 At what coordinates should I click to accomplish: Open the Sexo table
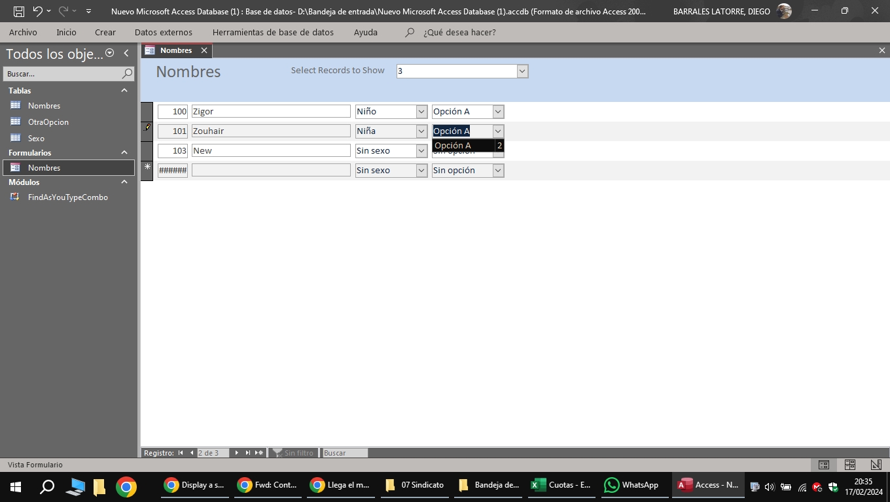pos(36,138)
